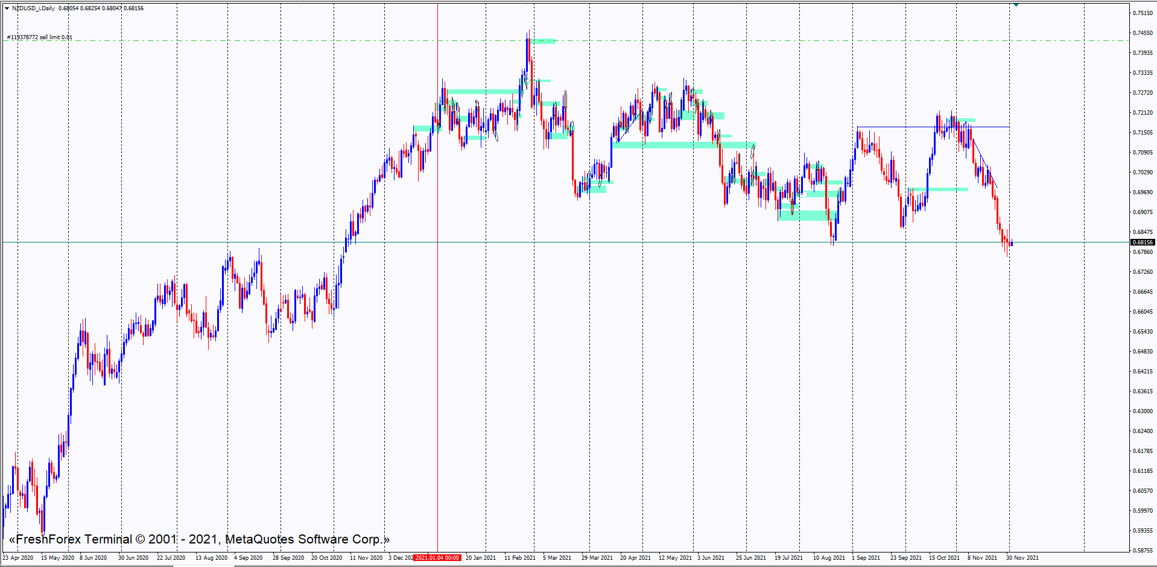Click the 11 Feb 2021 date label

pos(519,558)
